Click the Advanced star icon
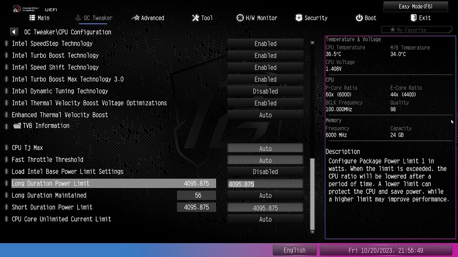The height and width of the screenshot is (257, 458). (x=135, y=18)
